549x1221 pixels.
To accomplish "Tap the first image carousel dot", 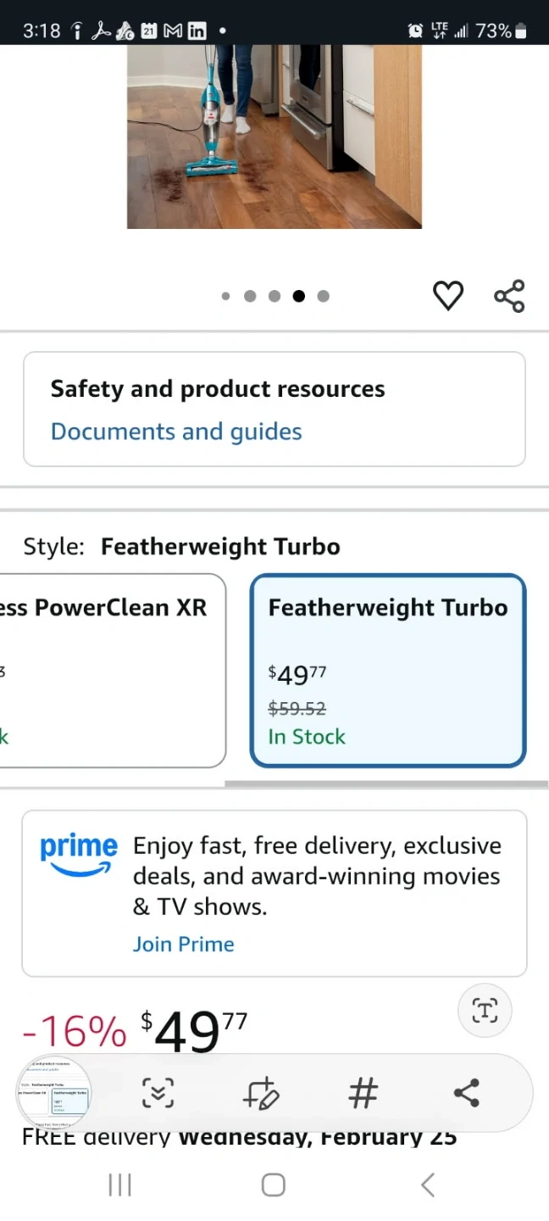I will 225,296.
